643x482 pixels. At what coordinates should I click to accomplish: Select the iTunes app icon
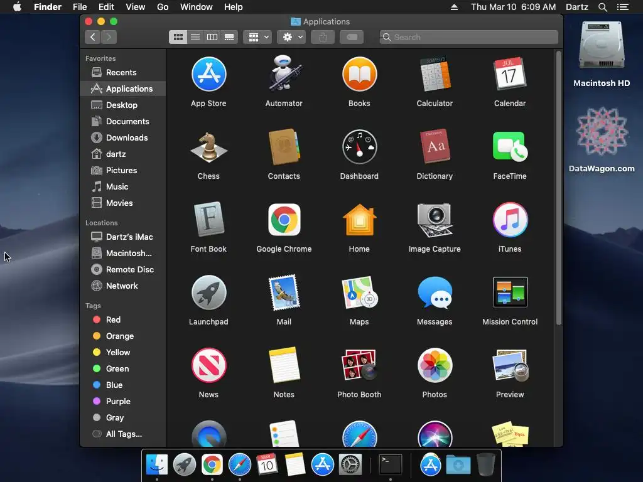[510, 220]
